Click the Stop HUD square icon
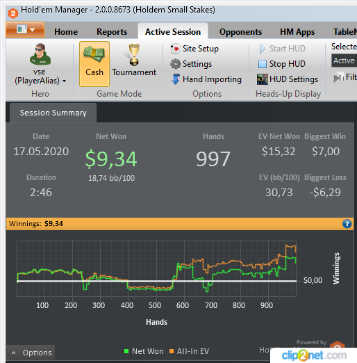Viewport: 357px width, 363px height. pyautogui.click(x=263, y=64)
